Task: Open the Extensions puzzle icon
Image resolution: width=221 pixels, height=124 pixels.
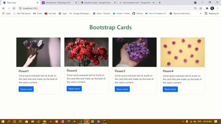Action: (x=207, y=8)
